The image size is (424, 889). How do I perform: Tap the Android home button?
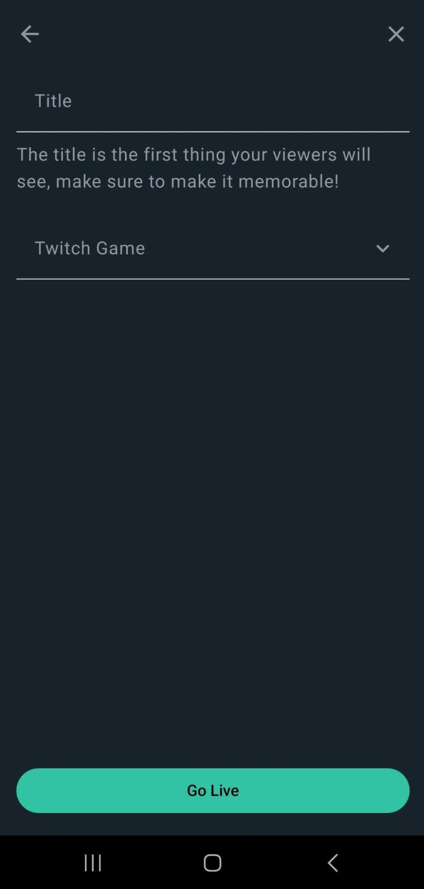pyautogui.click(x=212, y=863)
